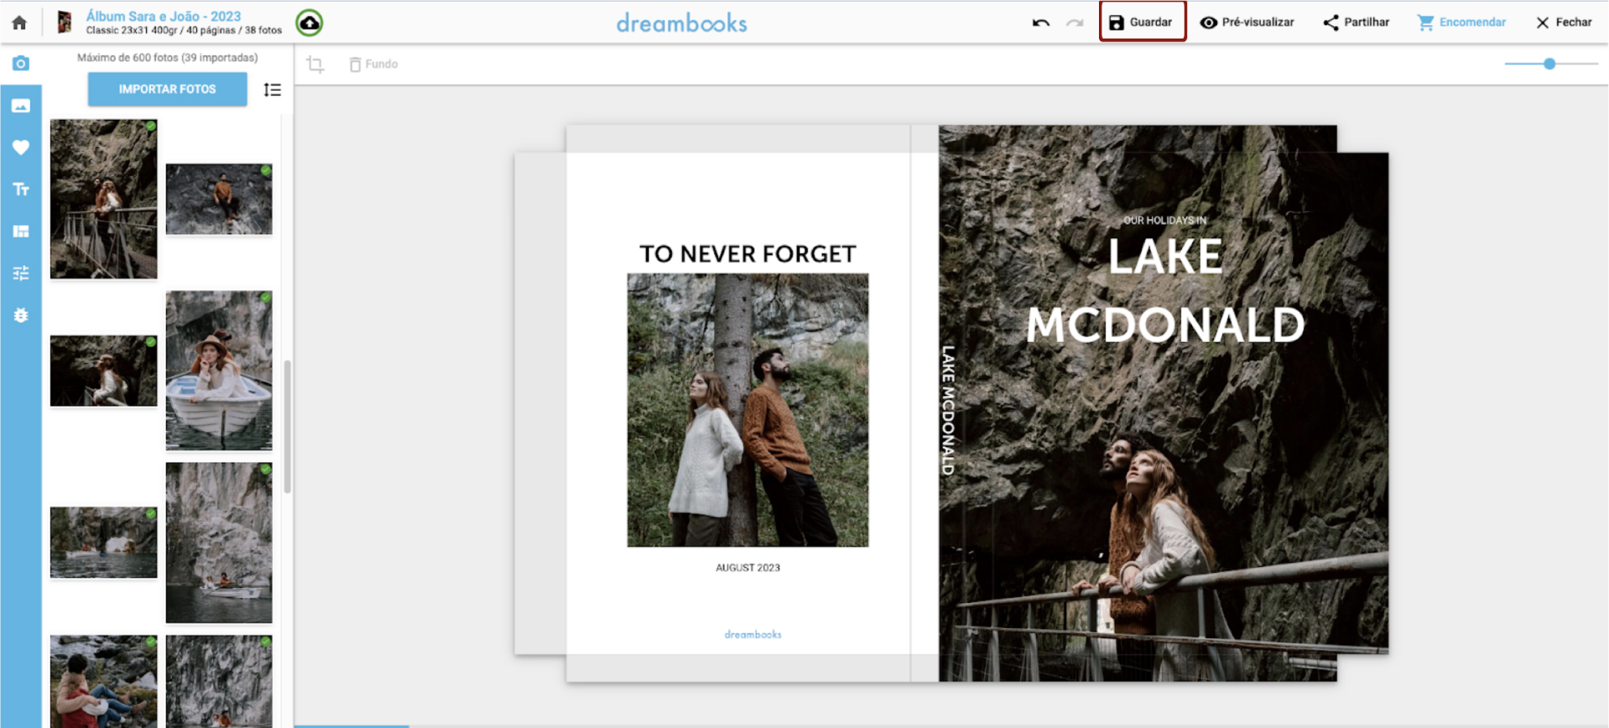Click the cloud upload sync icon
Screen dimensions: 1609x728
(x=310, y=23)
